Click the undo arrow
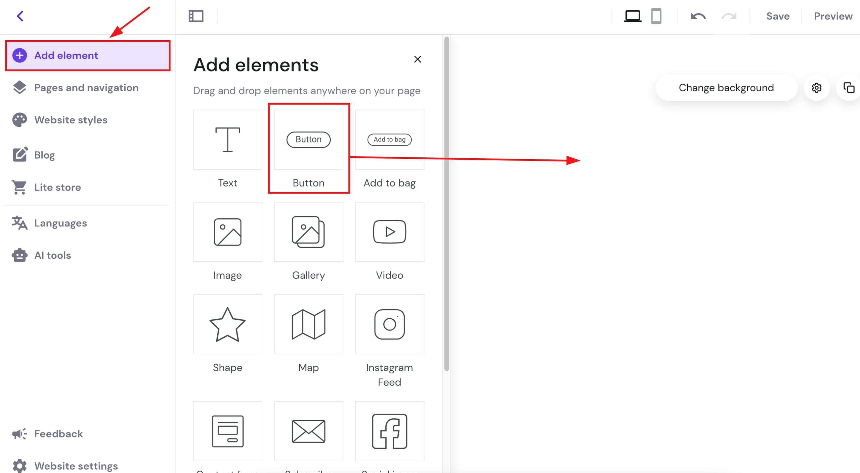The image size is (860, 473). (x=698, y=16)
